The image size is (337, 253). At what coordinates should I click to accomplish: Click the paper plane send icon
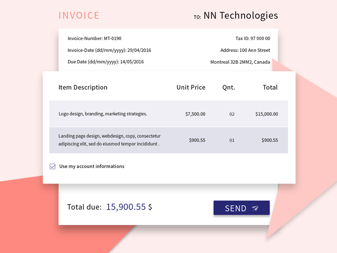pos(255,208)
